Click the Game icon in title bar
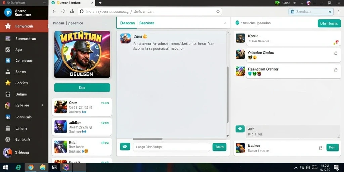This screenshot has width=344, height=172. pos(277,3)
